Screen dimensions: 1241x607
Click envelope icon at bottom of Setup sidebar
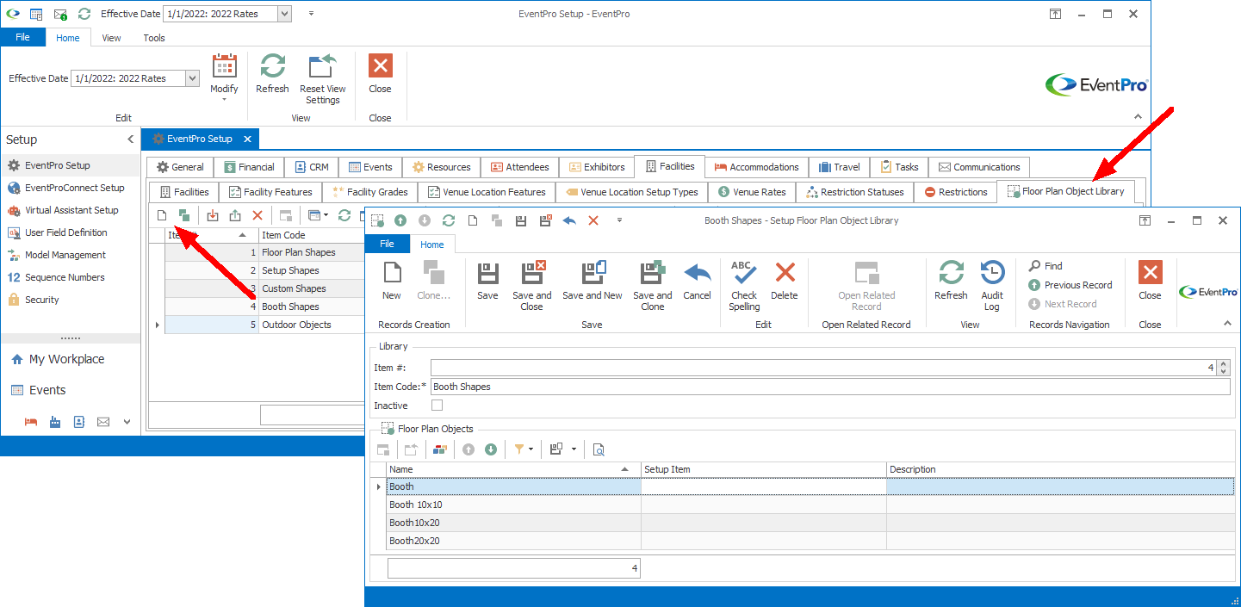point(103,422)
